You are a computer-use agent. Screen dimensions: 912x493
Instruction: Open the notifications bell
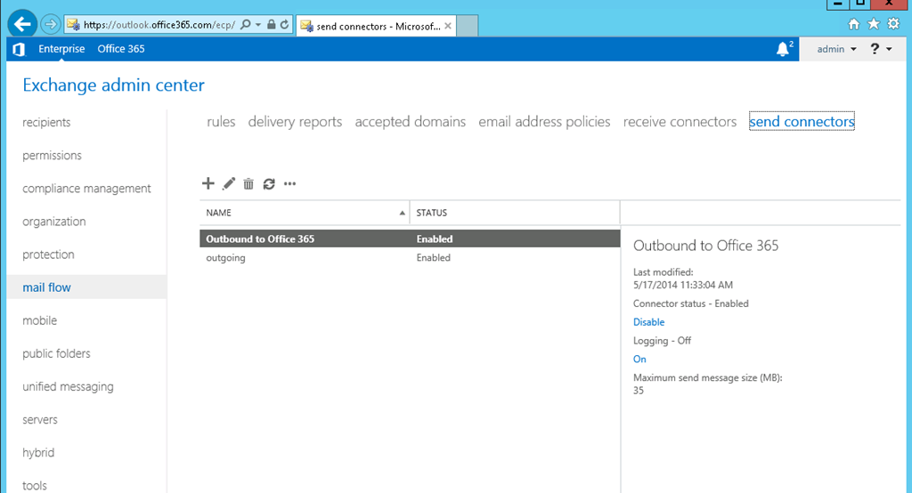tap(783, 49)
